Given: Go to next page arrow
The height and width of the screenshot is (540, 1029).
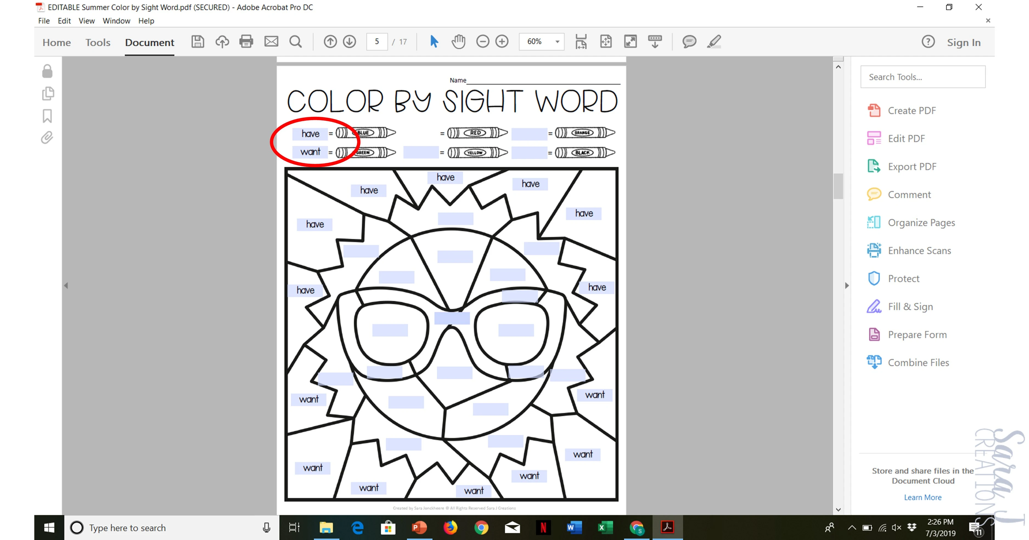Looking at the screenshot, I should click(x=350, y=41).
